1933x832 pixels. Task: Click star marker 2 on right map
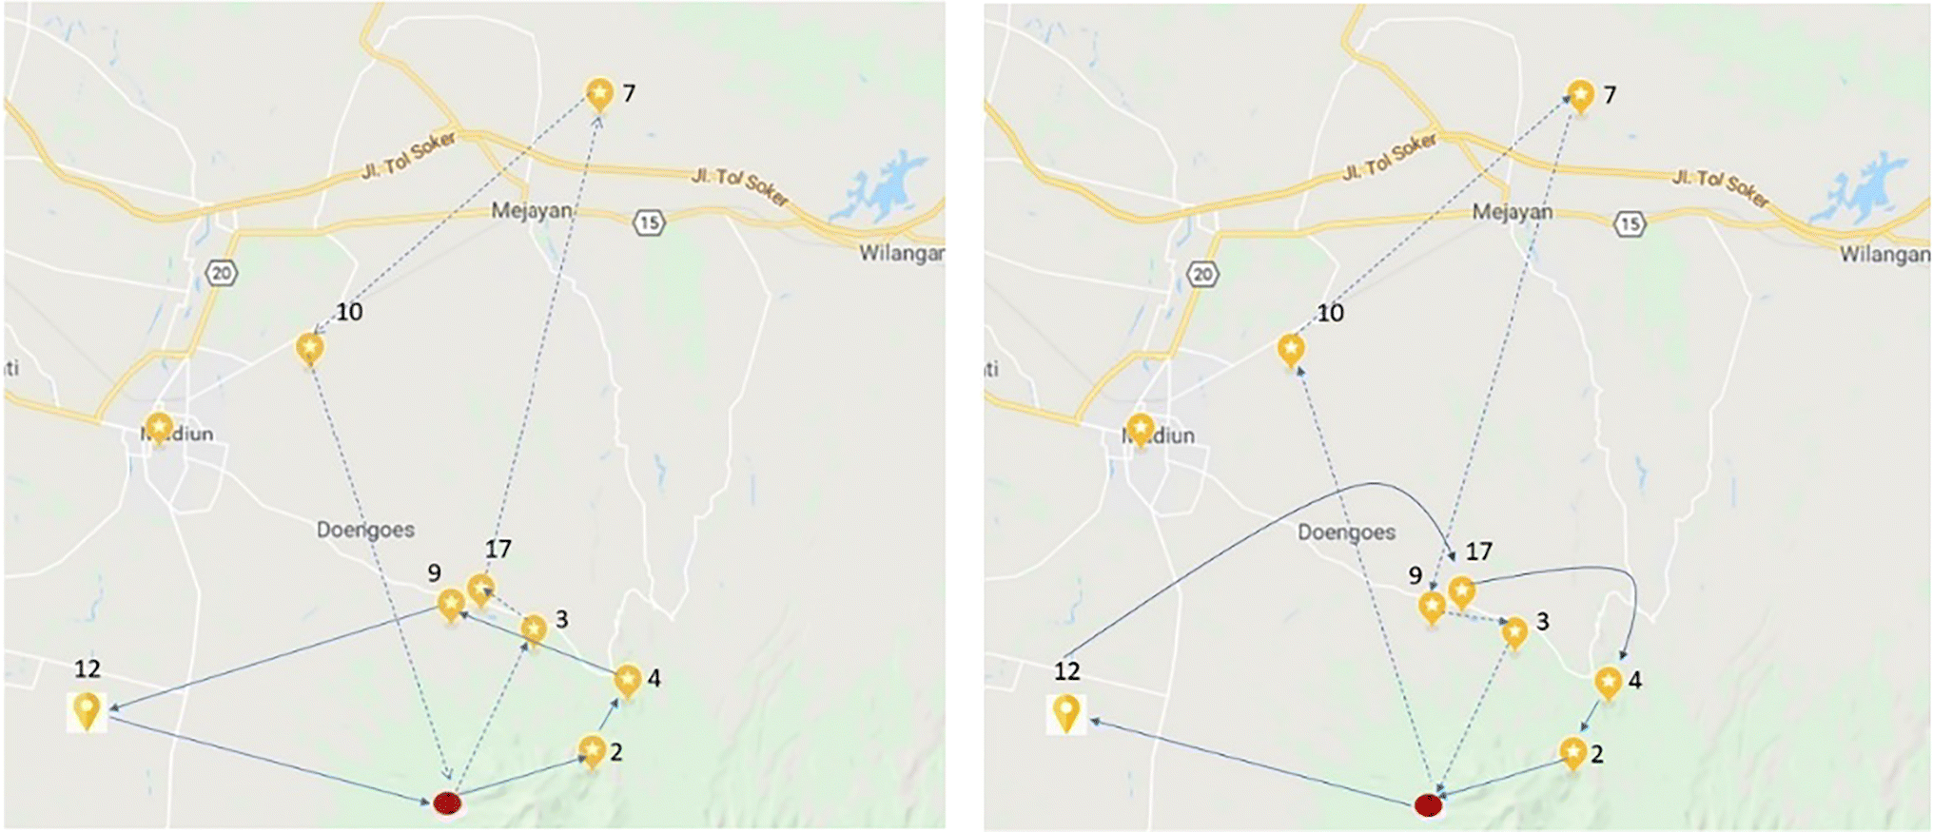[x=1573, y=754]
